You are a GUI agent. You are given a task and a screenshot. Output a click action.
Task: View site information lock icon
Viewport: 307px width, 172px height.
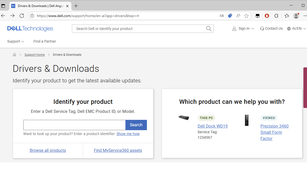click(32, 16)
